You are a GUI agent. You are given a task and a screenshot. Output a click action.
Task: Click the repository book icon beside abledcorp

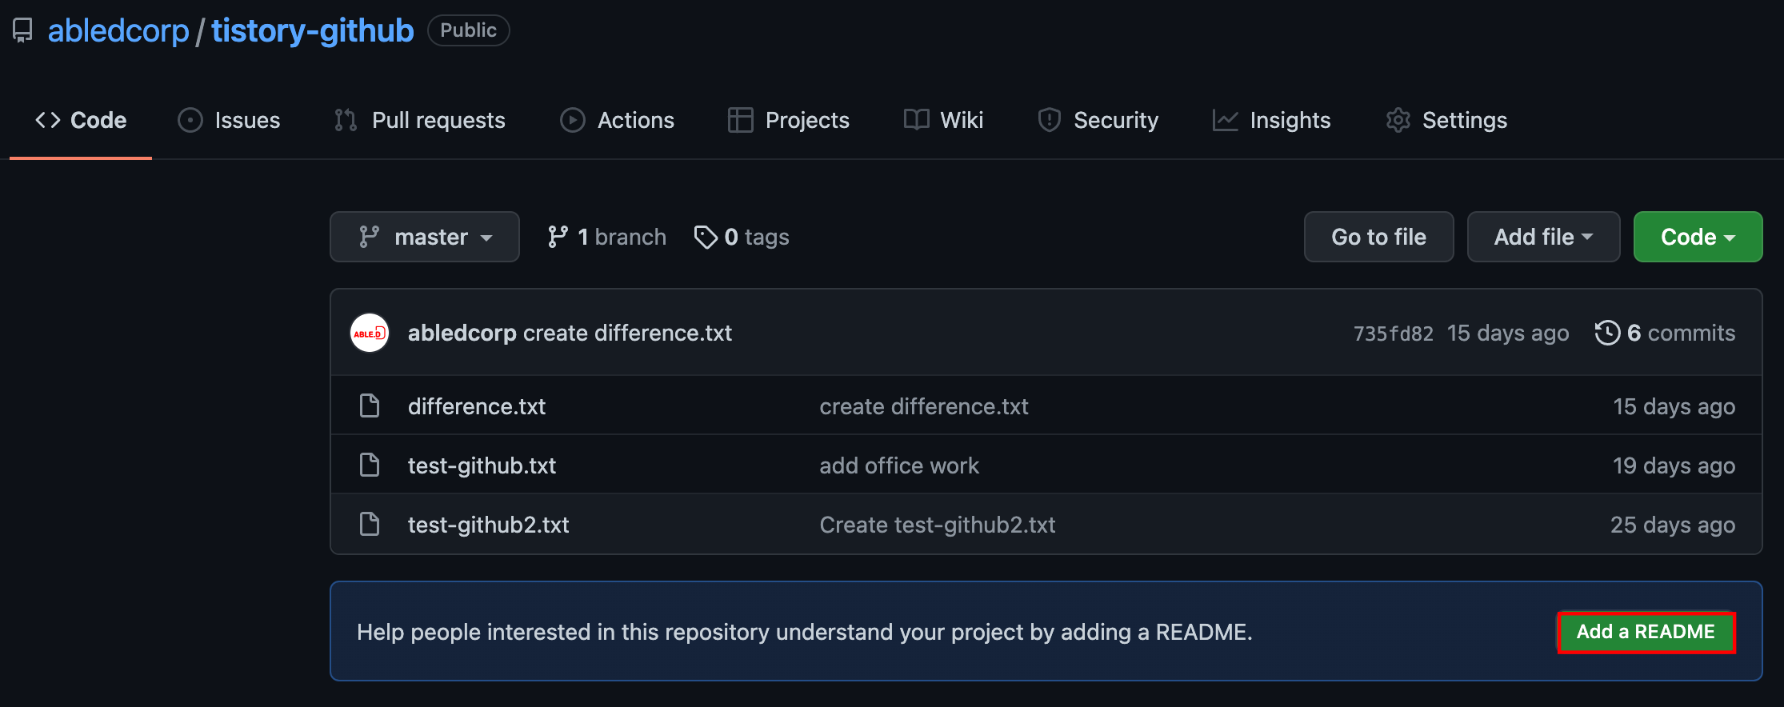[22, 30]
